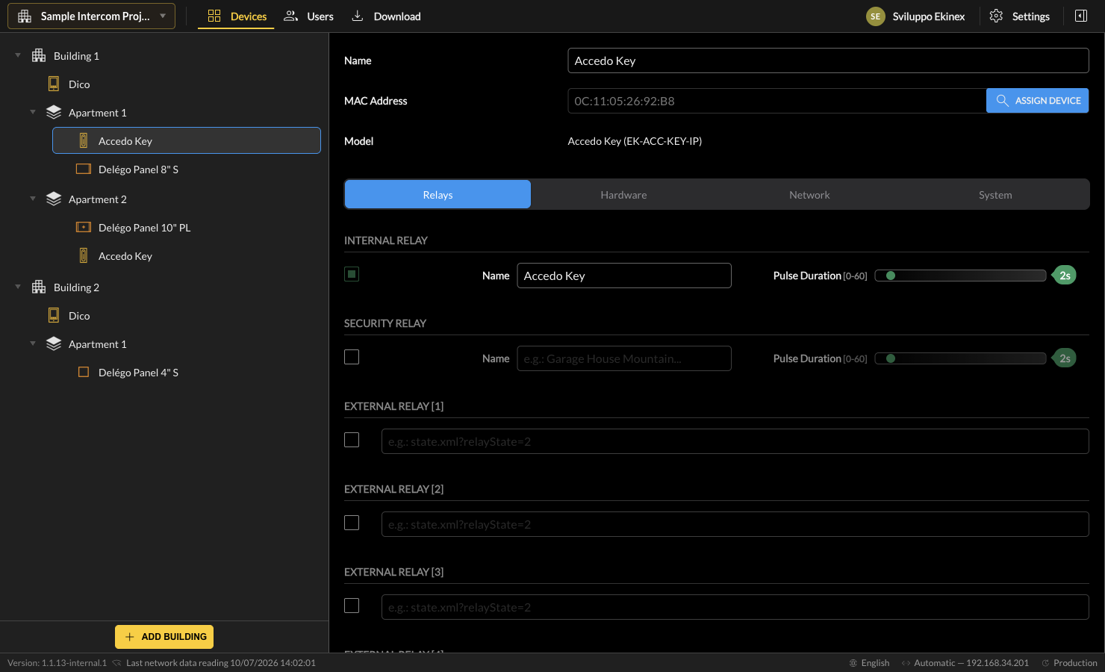Adjust the Internal Relay pulse duration slider
This screenshot has width=1105, height=672.
click(x=960, y=276)
